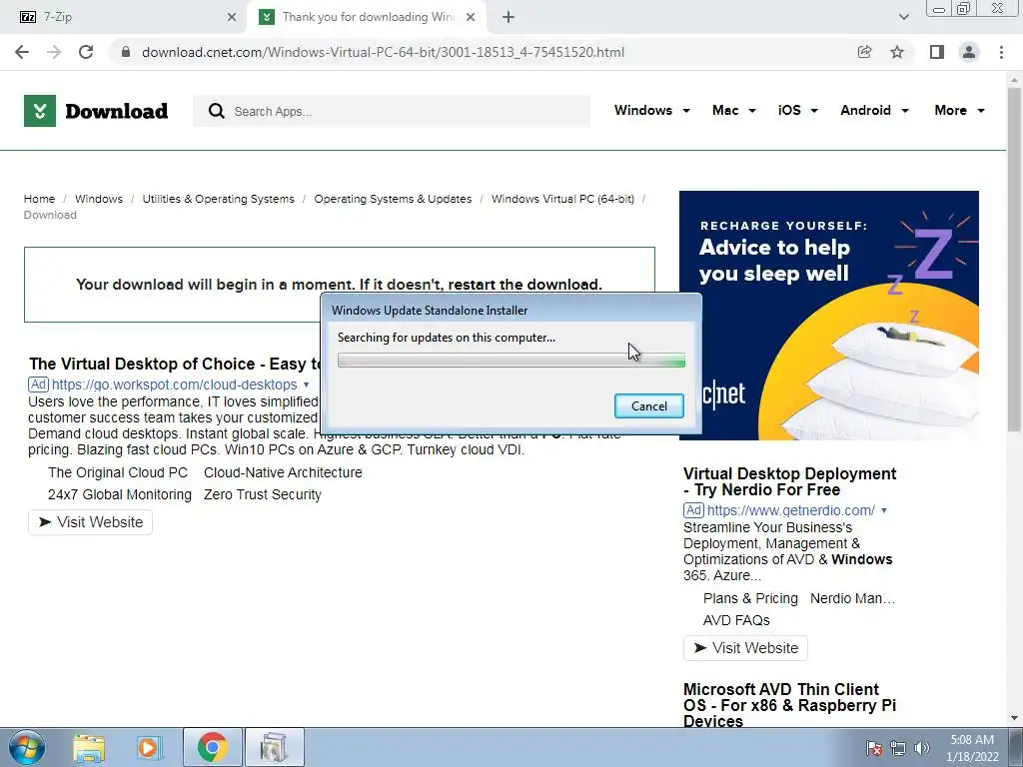Go back to the previous page
Screen dimensions: 1023x767
pos(22,52)
